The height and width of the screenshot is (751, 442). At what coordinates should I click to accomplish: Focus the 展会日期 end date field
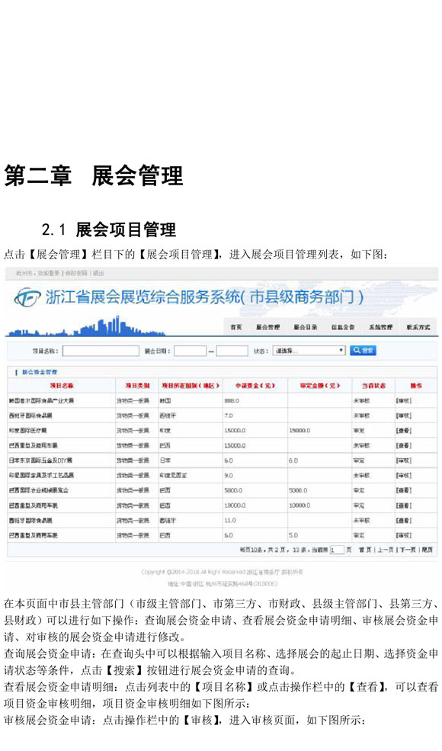232,351
